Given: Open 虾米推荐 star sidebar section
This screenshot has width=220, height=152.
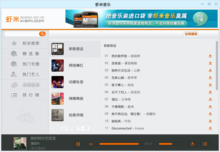Looking at the screenshot, I should tap(25, 43).
